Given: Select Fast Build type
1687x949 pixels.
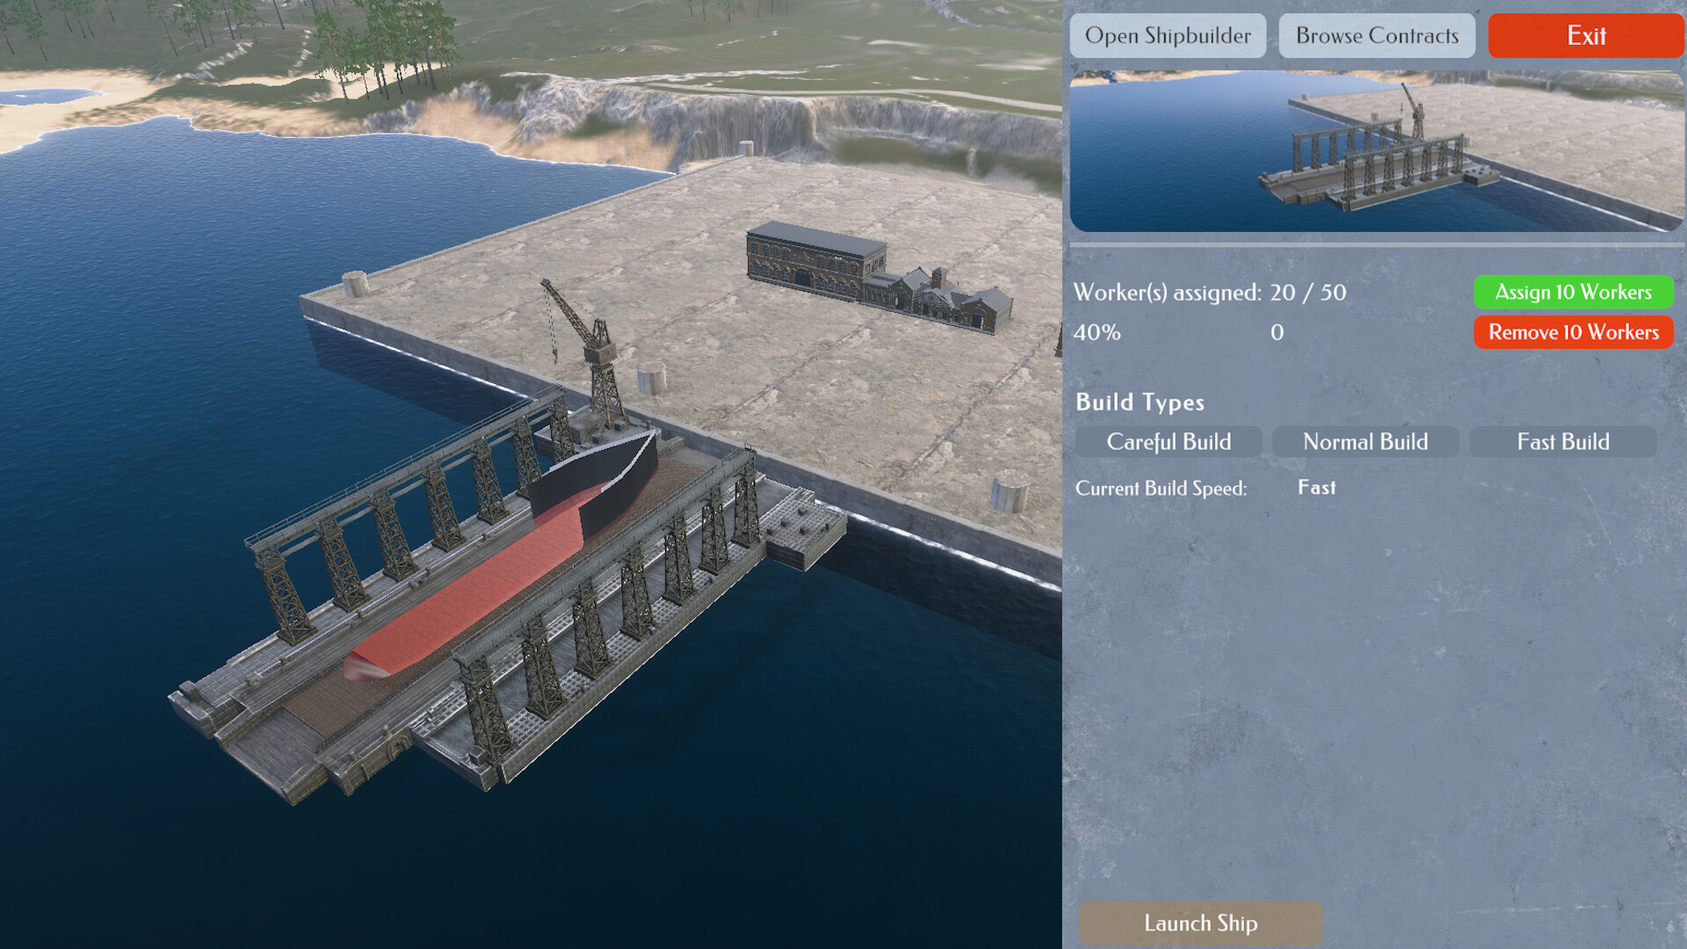Looking at the screenshot, I should (1563, 442).
